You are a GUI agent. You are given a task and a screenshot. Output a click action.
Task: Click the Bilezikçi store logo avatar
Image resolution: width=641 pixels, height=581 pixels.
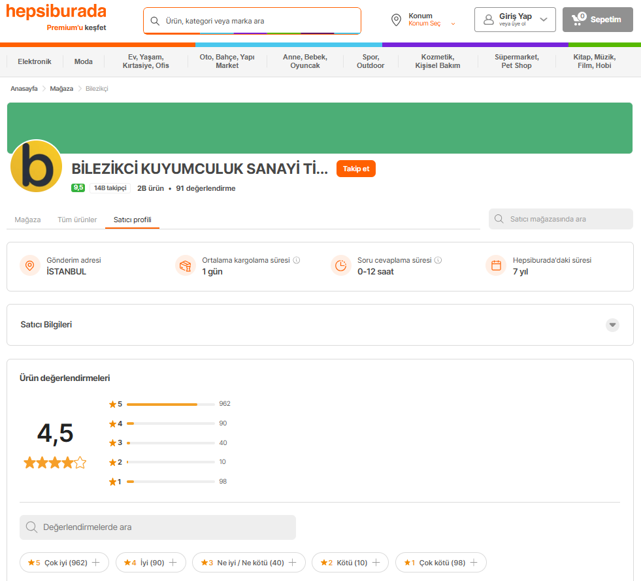tap(36, 166)
